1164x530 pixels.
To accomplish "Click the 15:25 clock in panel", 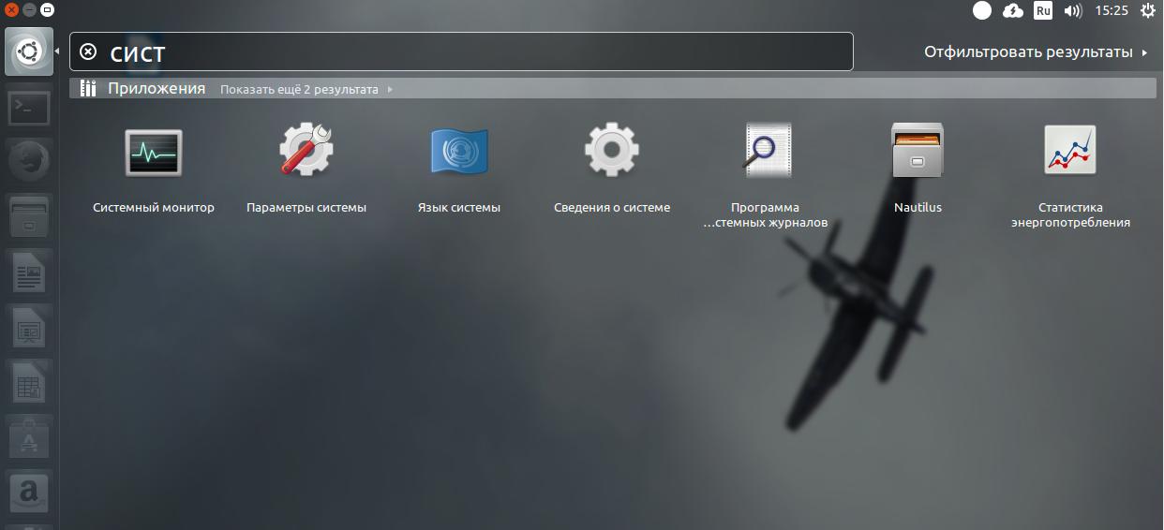I will [1112, 11].
